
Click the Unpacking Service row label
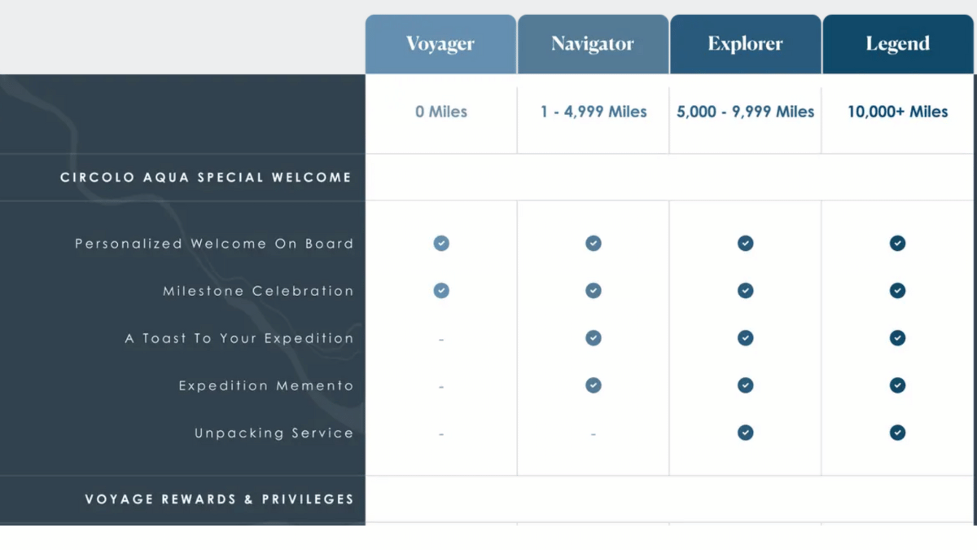click(x=274, y=433)
